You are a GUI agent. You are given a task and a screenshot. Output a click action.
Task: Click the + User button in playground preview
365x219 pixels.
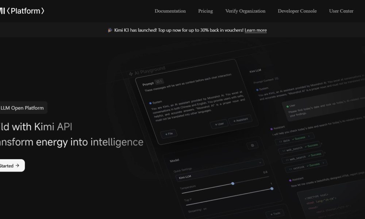pos(219,124)
